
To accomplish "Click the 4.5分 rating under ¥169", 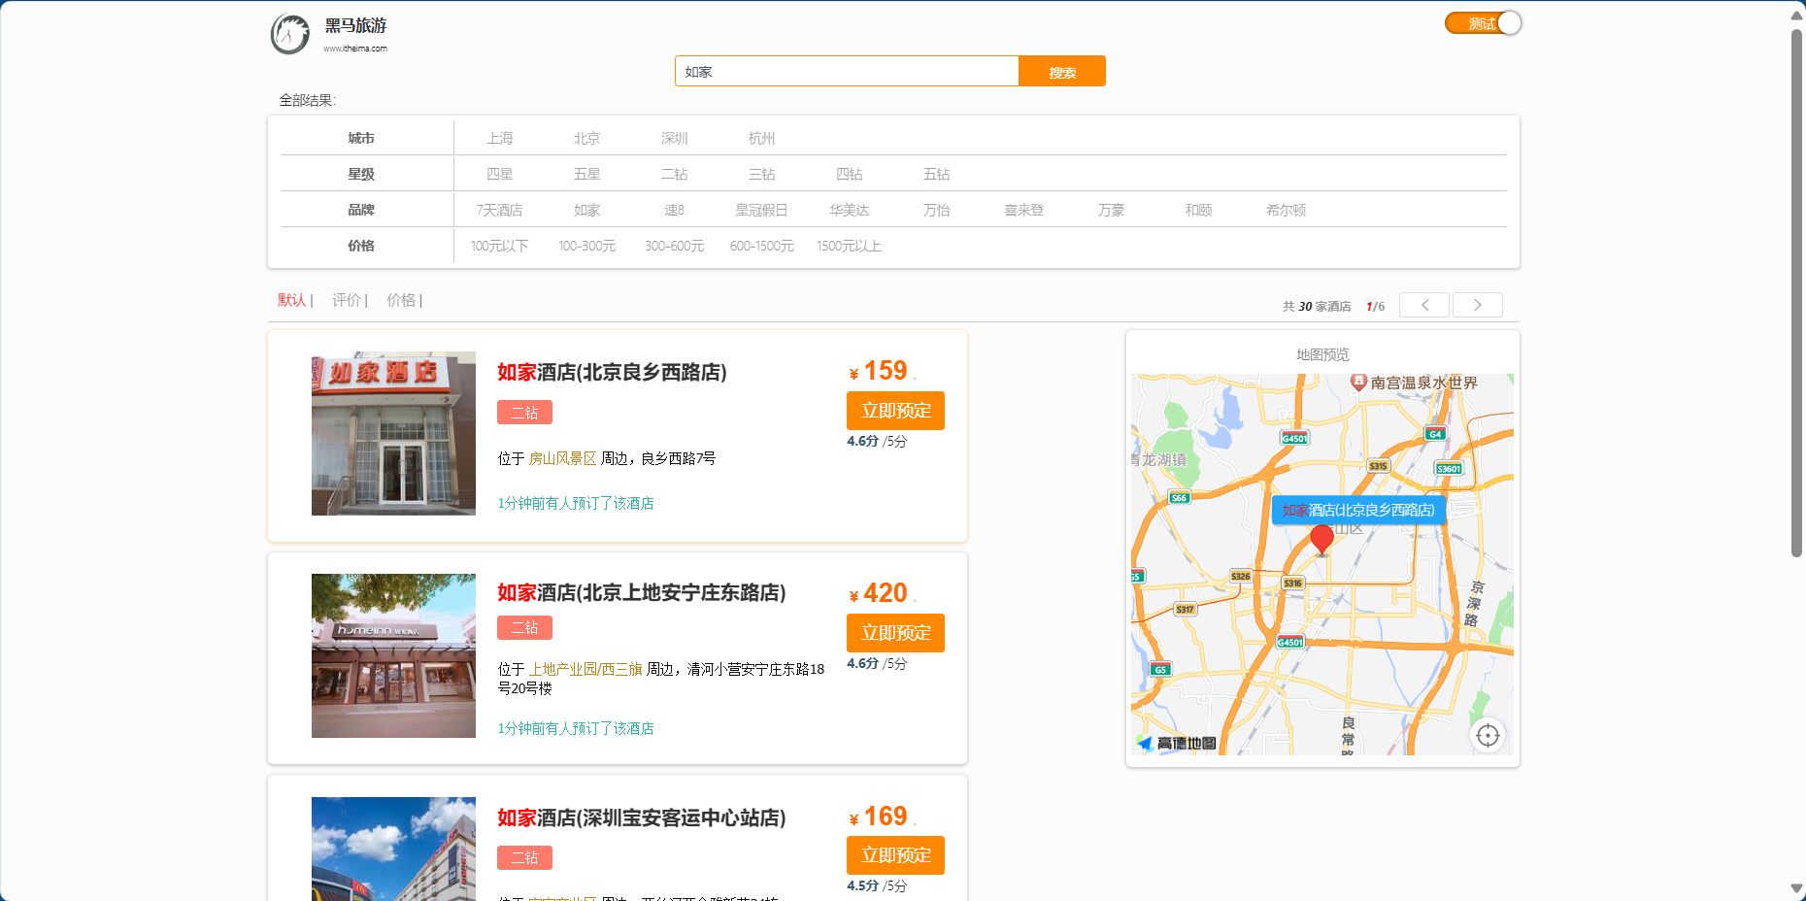I will click(x=862, y=885).
